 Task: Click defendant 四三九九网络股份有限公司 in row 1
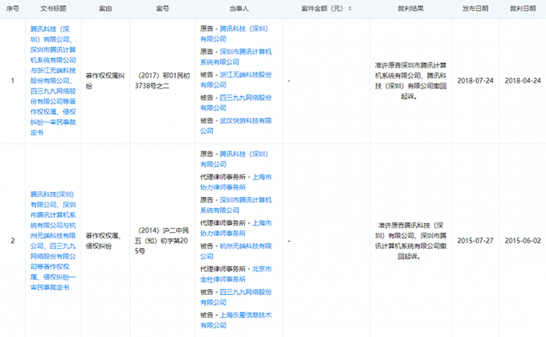[245, 98]
